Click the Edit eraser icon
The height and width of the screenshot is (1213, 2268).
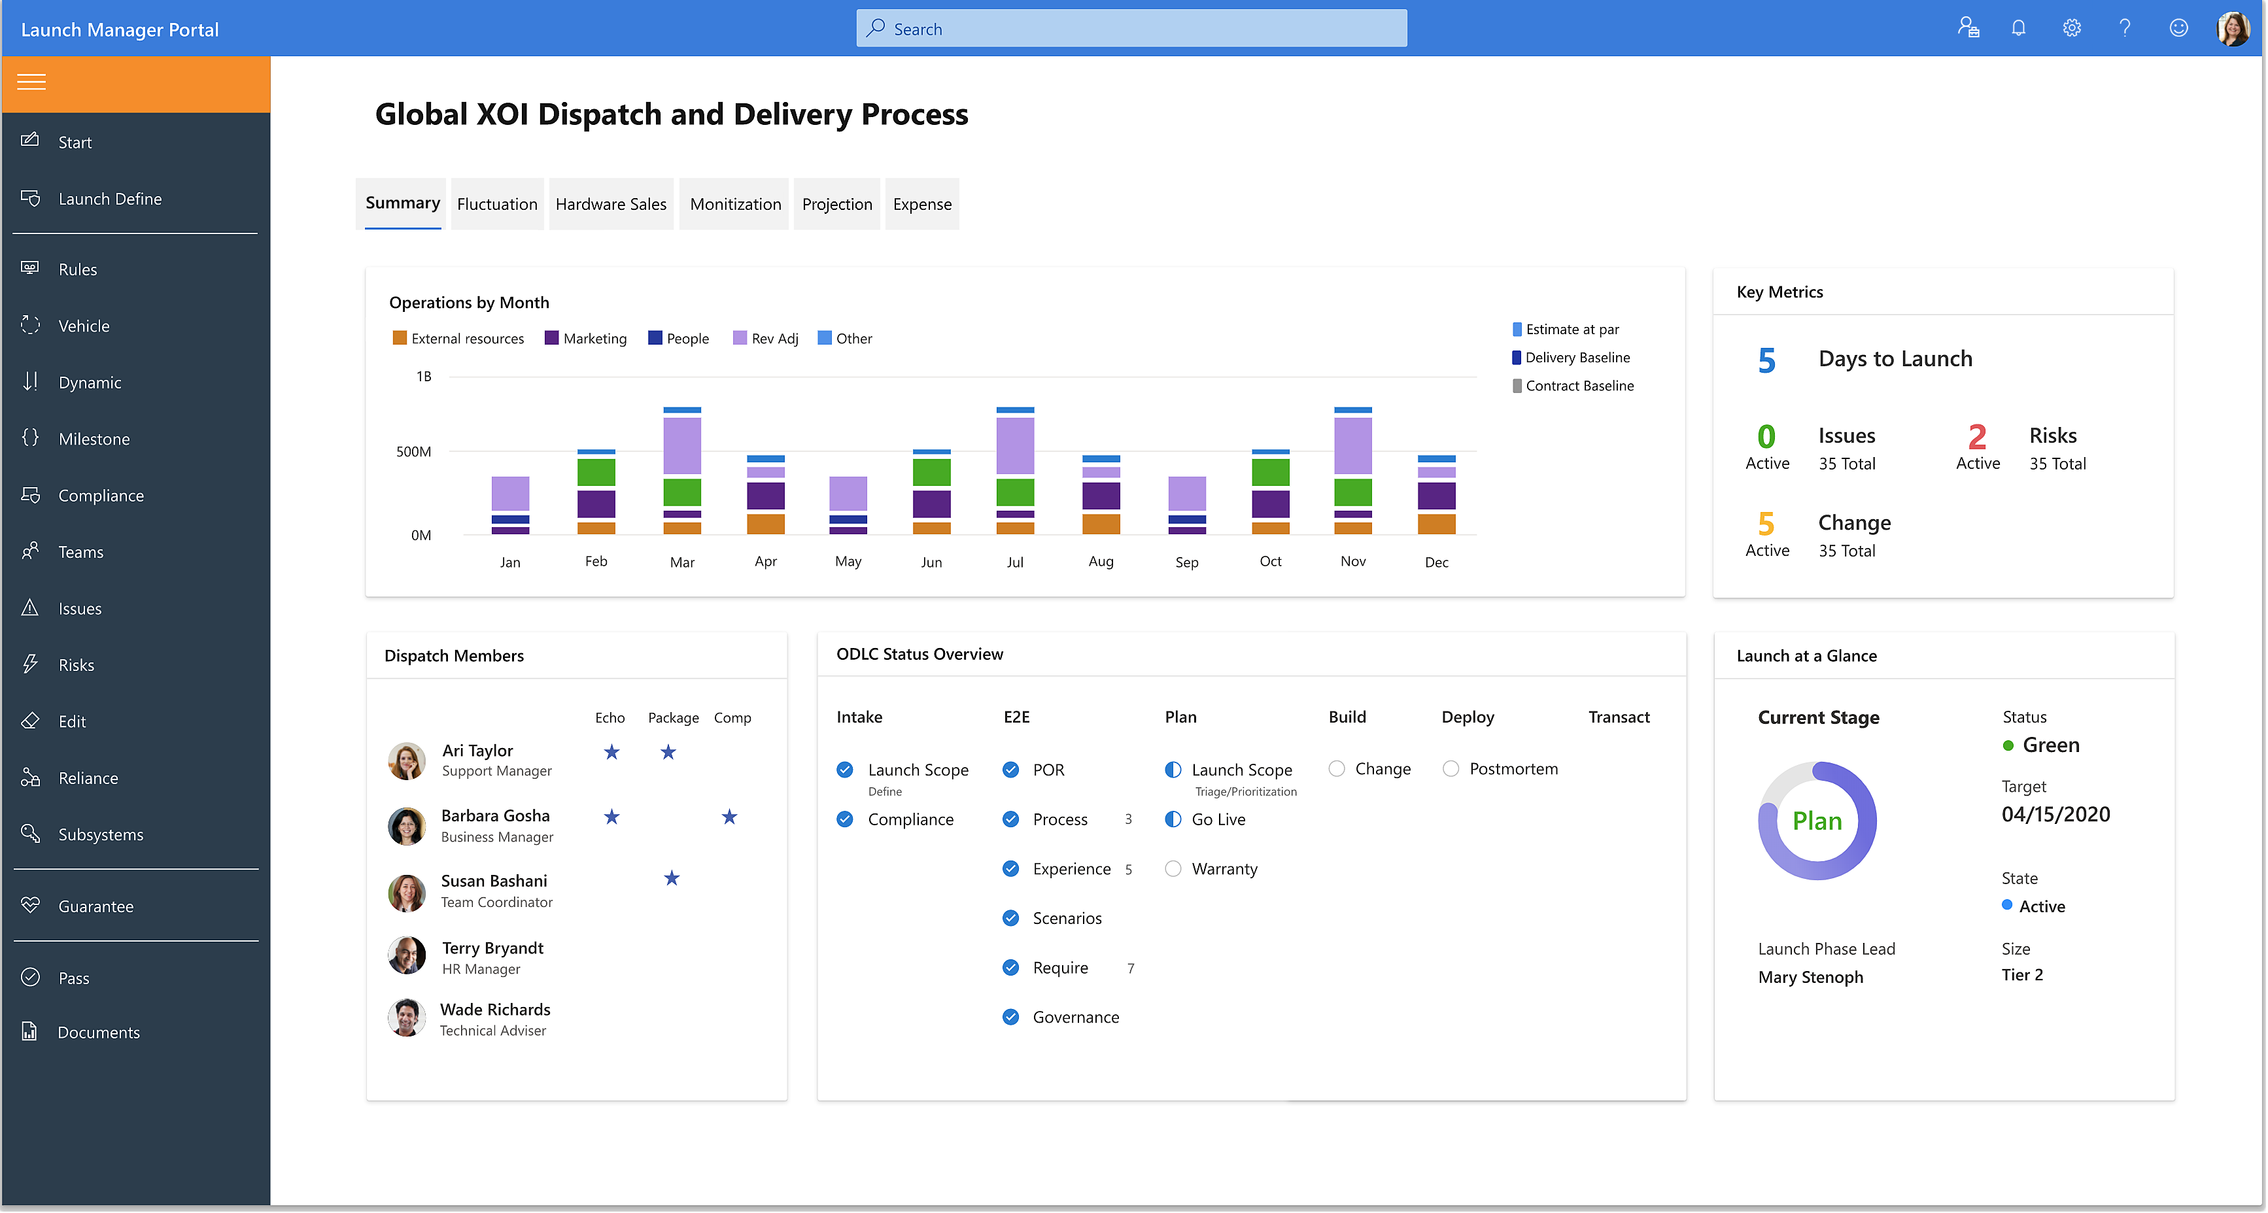(30, 720)
